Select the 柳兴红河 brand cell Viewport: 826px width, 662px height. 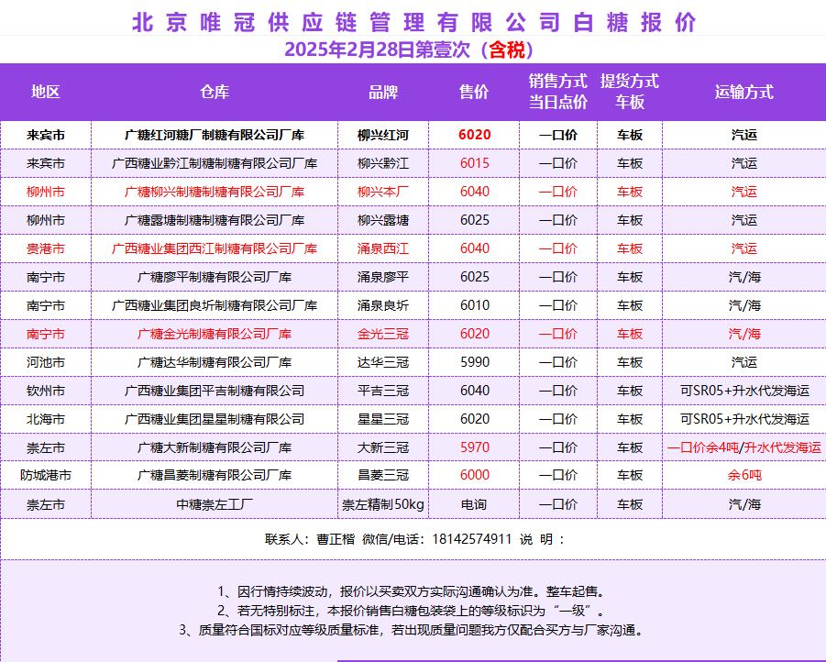(383, 135)
